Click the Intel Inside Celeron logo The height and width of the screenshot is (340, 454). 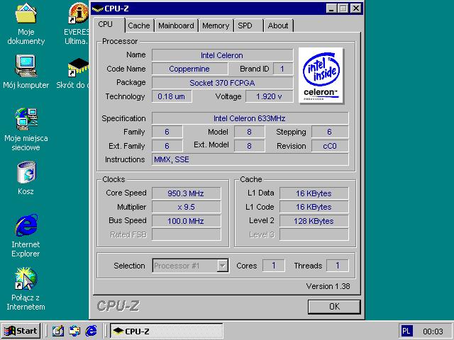[x=321, y=75]
